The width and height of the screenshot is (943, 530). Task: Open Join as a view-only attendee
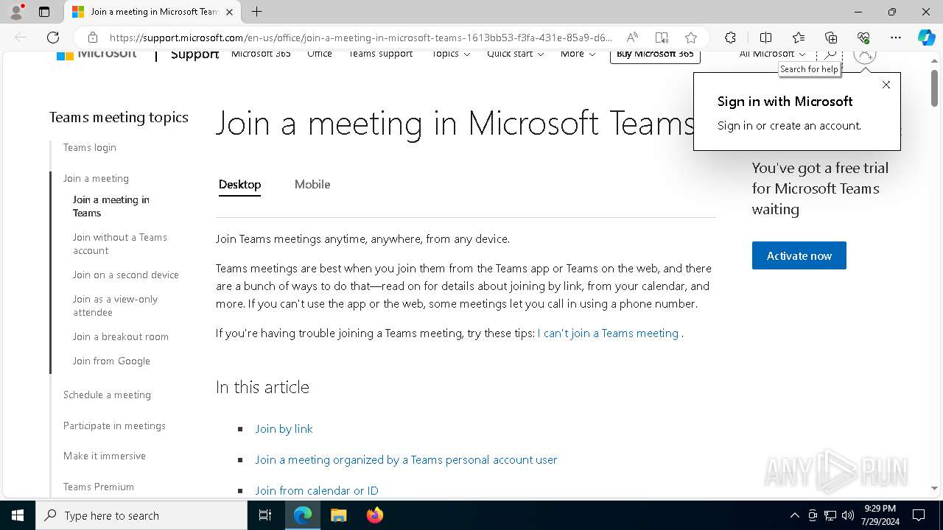pos(115,305)
